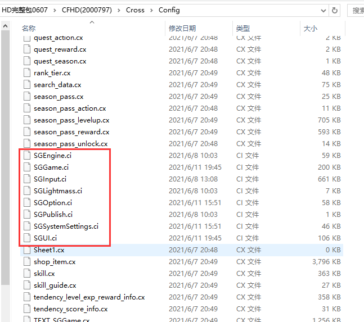Select the SGSystemSettings.ci file name

pos(66,226)
